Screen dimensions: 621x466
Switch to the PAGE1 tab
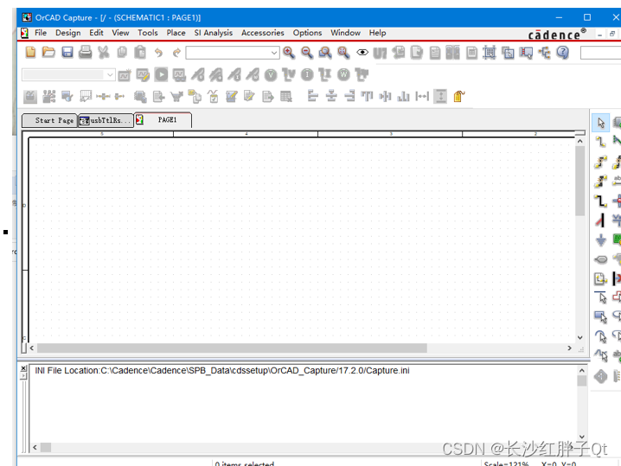163,120
